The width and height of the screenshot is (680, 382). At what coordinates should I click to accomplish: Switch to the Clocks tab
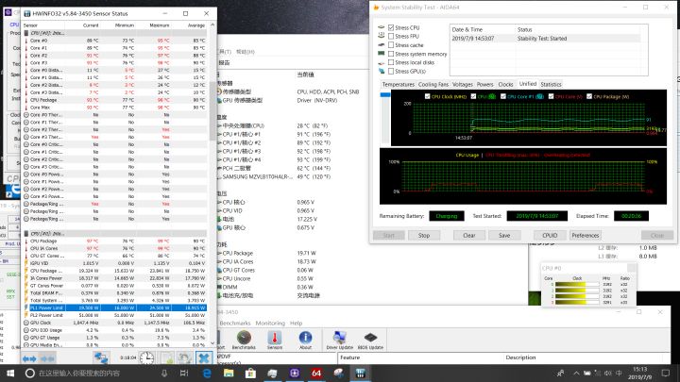pyautogui.click(x=505, y=85)
